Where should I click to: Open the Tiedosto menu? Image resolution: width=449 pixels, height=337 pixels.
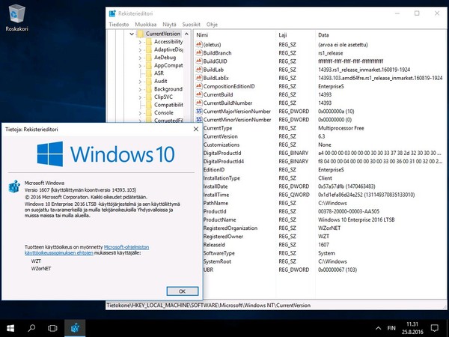click(x=119, y=25)
